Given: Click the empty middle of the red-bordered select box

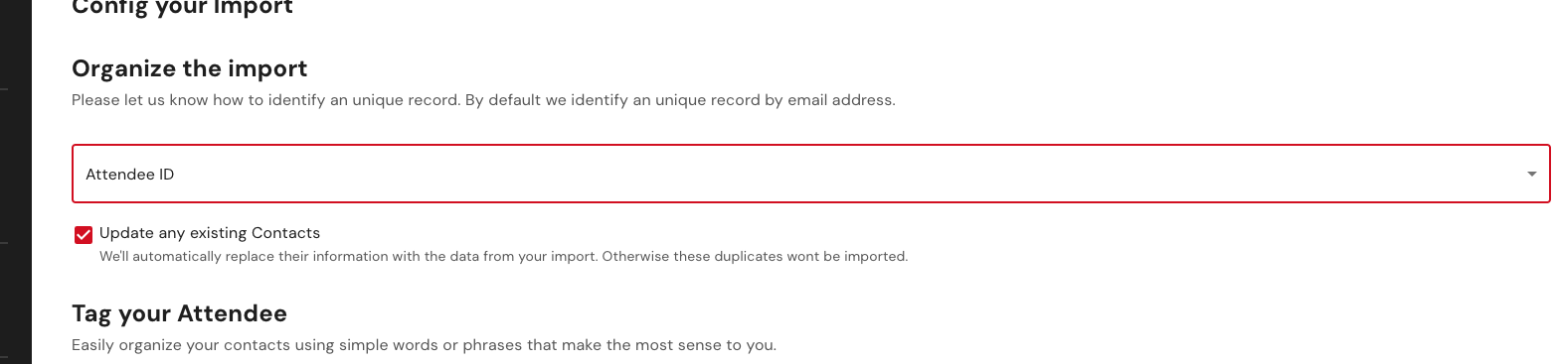Looking at the screenshot, I should point(810,174).
